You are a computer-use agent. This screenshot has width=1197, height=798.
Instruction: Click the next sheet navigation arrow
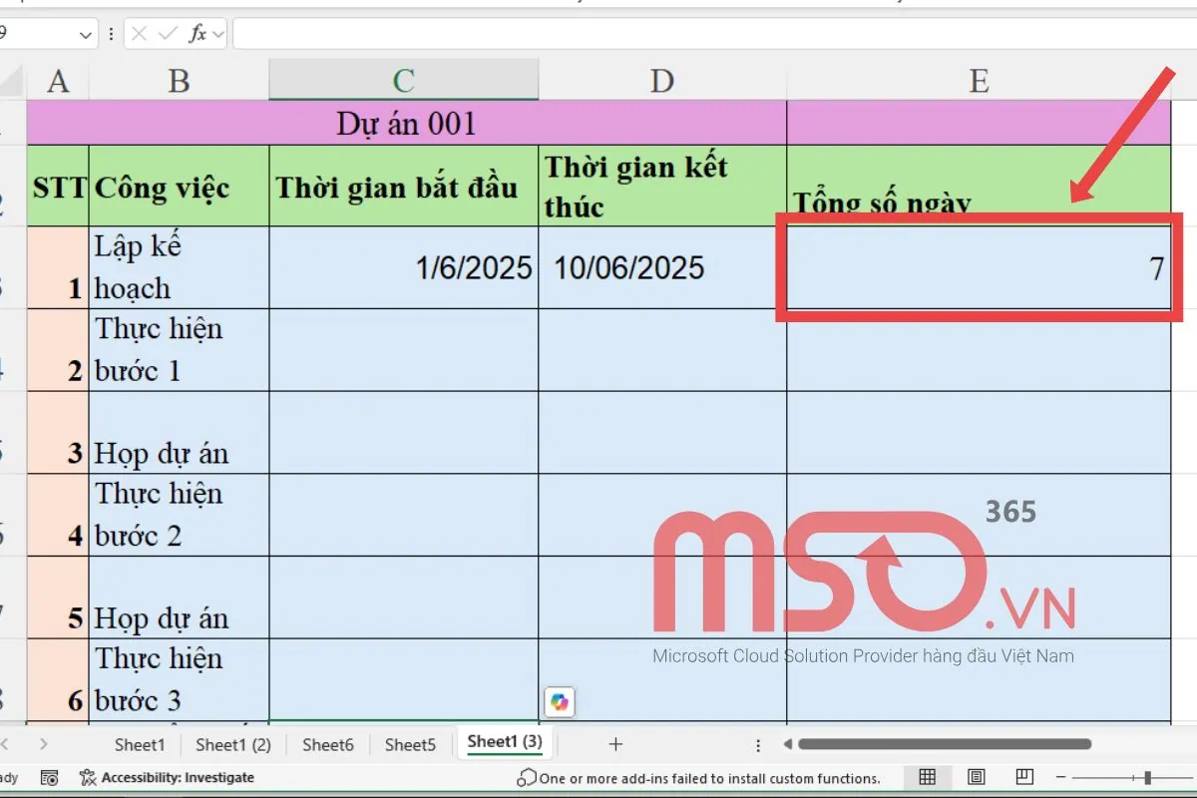[x=45, y=743]
